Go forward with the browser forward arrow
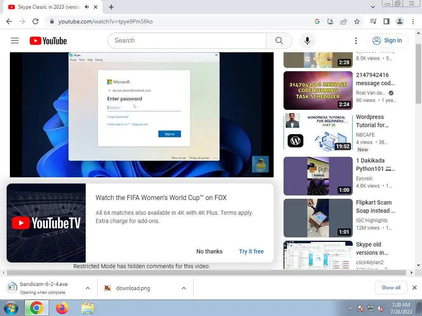The image size is (422, 316). [x=22, y=21]
